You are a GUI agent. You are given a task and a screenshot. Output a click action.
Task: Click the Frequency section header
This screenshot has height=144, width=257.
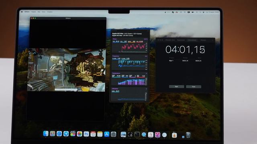(x=116, y=56)
